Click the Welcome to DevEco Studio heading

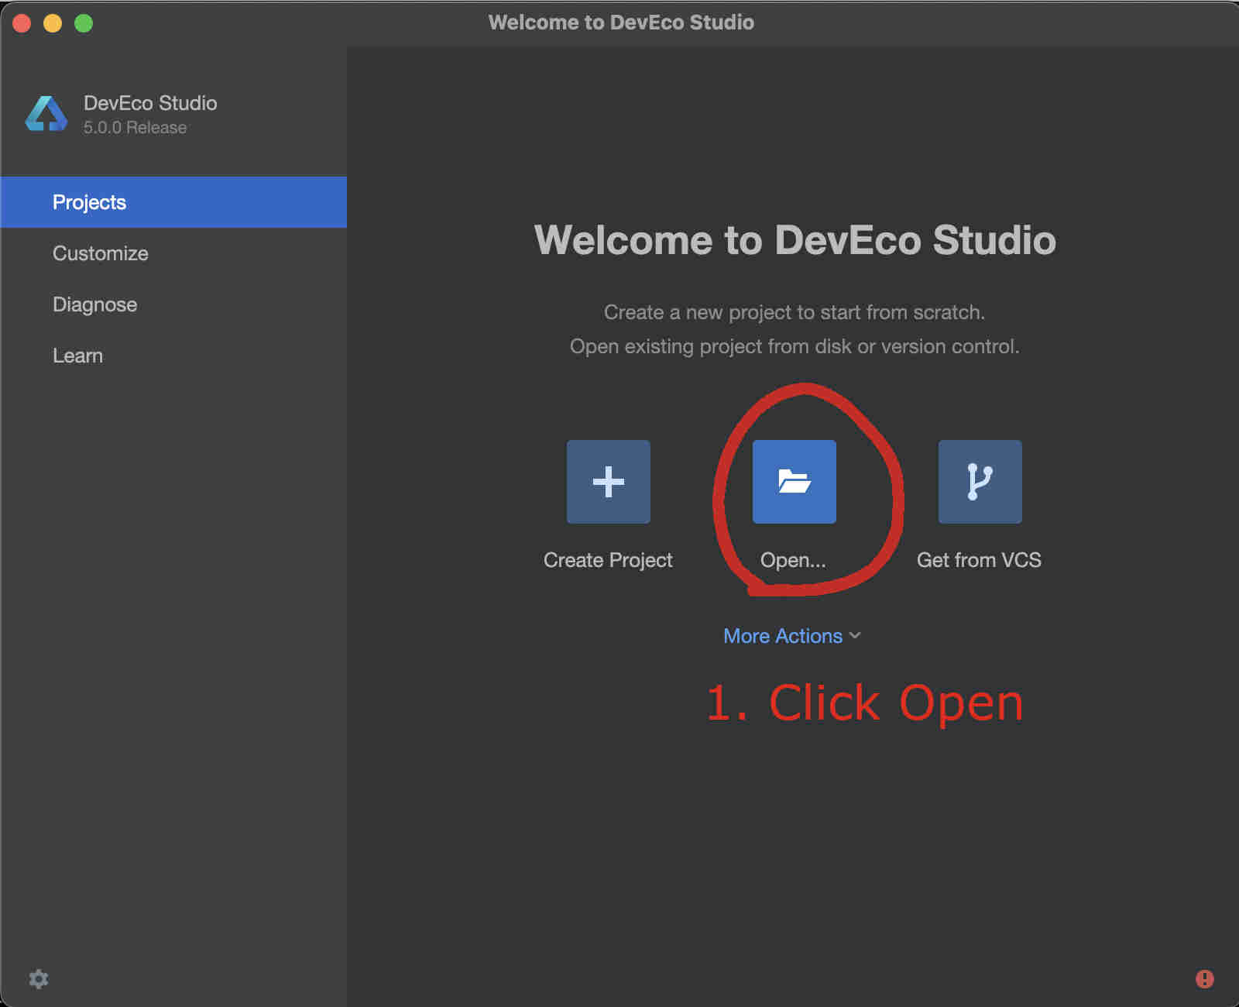pyautogui.click(x=795, y=239)
